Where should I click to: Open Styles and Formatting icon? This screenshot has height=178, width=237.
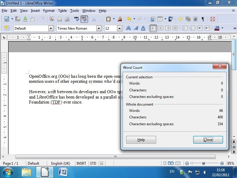pos(7,28)
